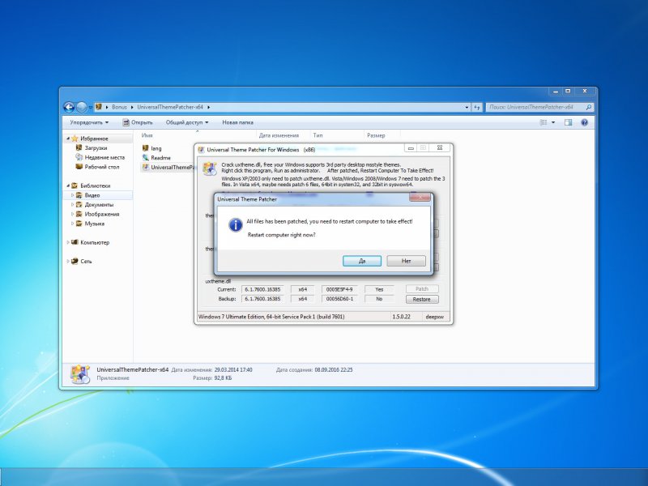Expand the Музыка library
The height and width of the screenshot is (486, 648).
pyautogui.click(x=73, y=224)
